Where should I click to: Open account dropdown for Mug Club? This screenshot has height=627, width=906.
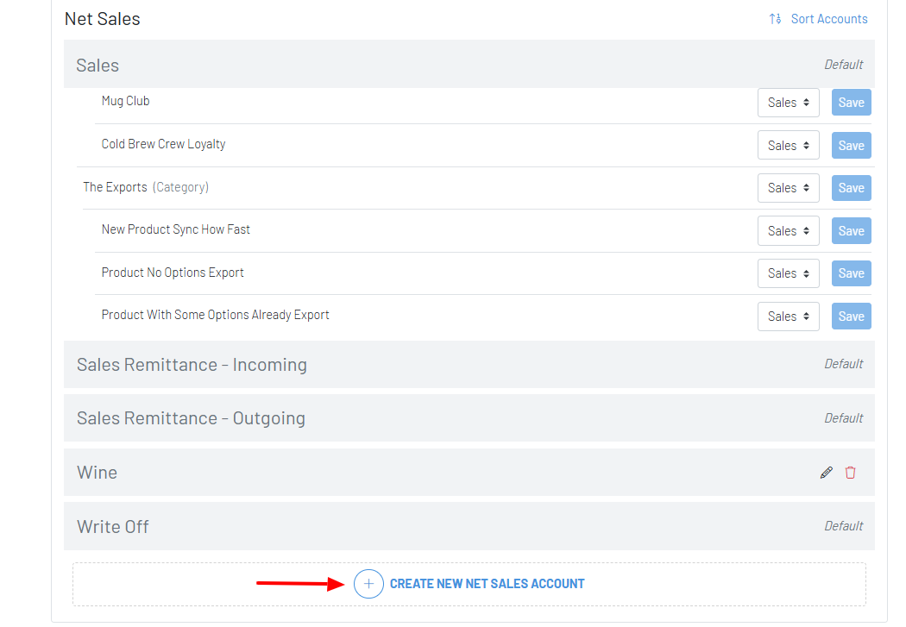(x=788, y=103)
